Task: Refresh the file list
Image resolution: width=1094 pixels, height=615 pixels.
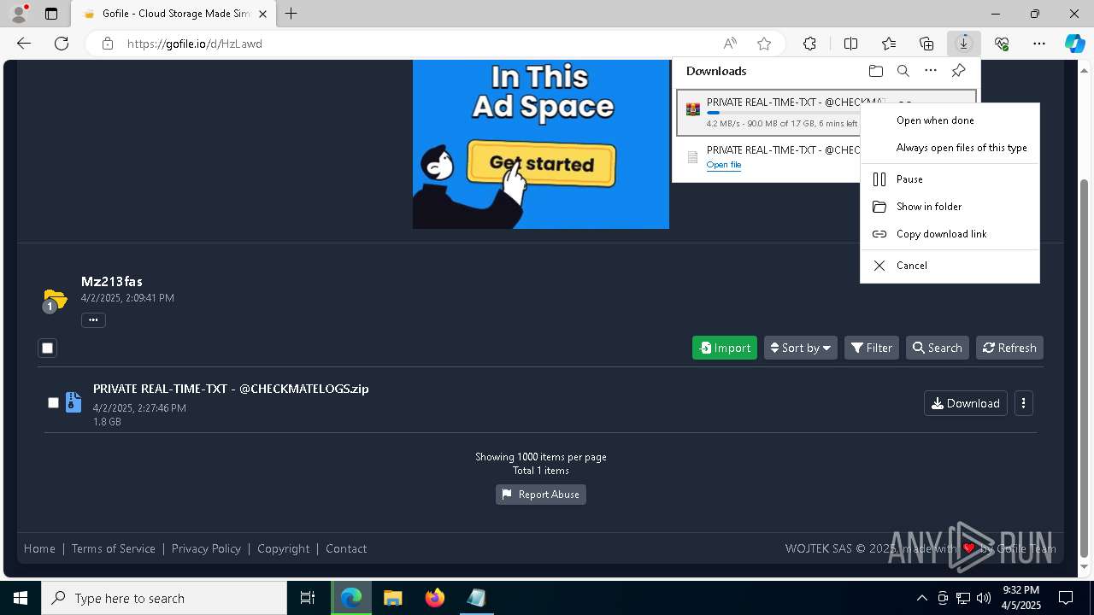Action: 1009,348
